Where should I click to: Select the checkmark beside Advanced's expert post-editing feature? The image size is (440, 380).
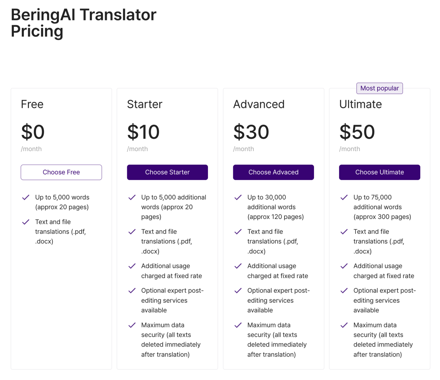[238, 290]
